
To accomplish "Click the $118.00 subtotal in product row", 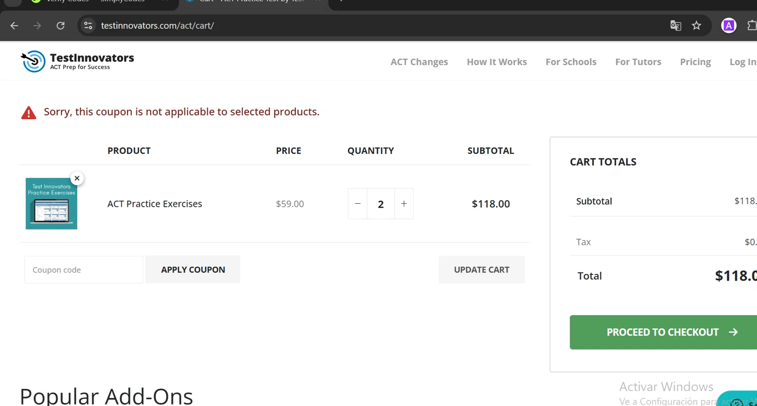I will 491,204.
